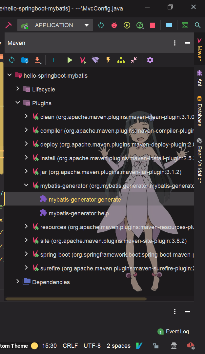Click the Rerun application icon

pos(101,25)
